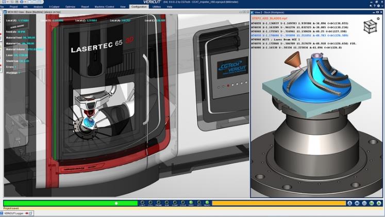
Task: Open the Report menu tab
Action: [85, 7]
